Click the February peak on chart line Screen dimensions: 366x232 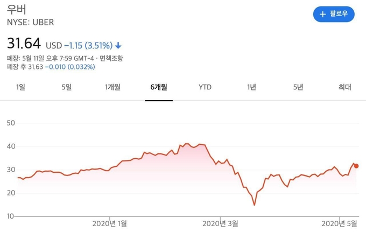click(186, 144)
